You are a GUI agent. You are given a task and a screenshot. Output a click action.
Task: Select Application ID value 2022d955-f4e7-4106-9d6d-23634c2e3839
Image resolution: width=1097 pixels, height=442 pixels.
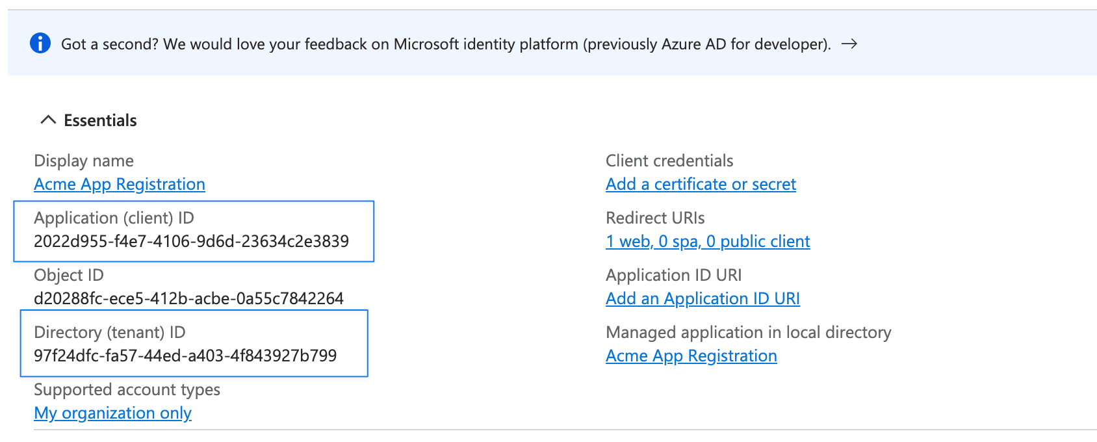tap(192, 242)
